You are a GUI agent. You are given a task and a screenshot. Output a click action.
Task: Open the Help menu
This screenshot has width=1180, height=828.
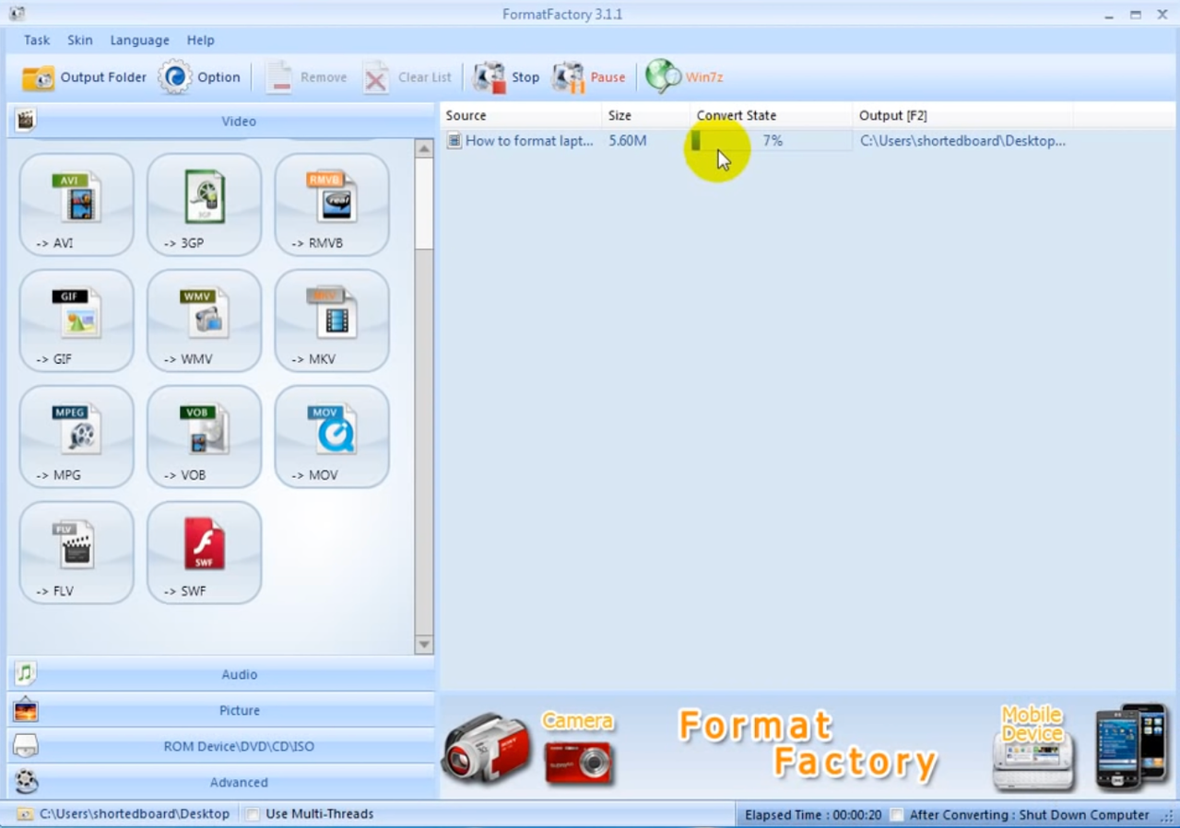pyautogui.click(x=200, y=41)
